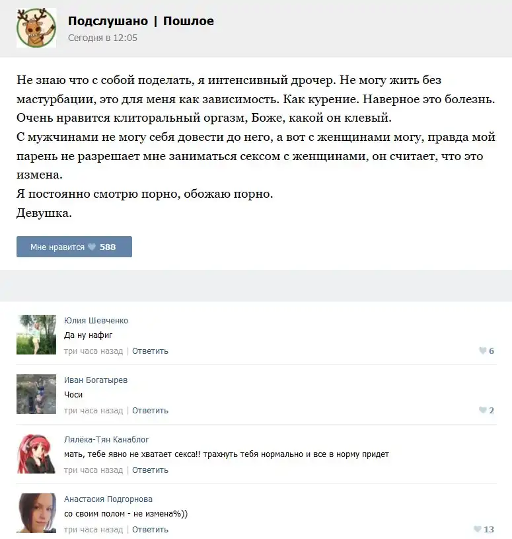Reply to Лялёка-Тян Канаблог's comment
Viewport: 512px width, 539px height.
coord(150,470)
